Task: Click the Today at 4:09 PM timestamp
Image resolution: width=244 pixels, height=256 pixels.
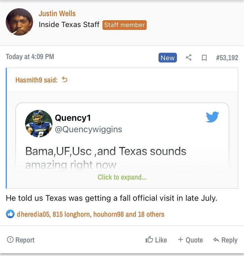Action: [x=30, y=57]
